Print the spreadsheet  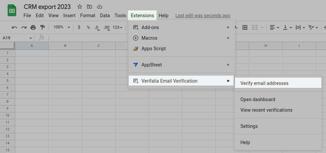[33, 27]
